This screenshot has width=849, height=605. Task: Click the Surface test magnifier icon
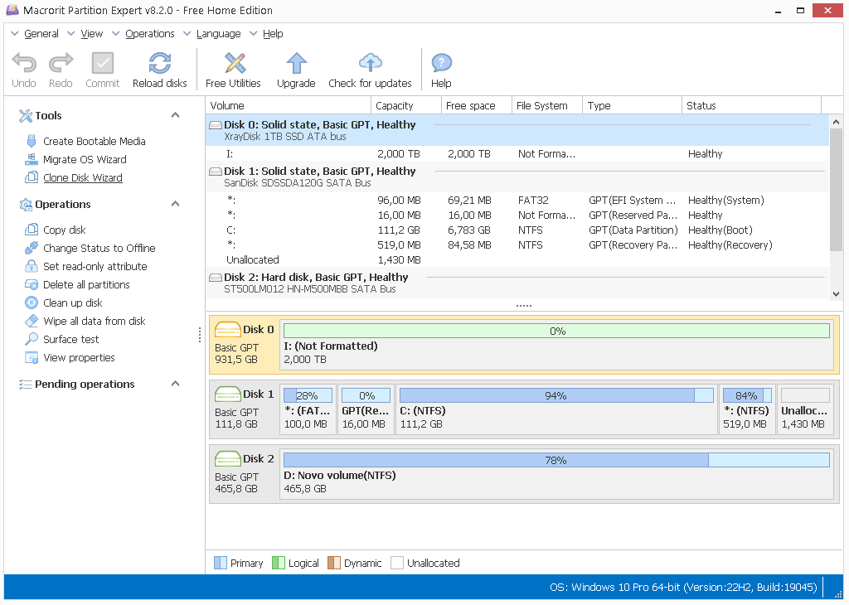pyautogui.click(x=32, y=339)
